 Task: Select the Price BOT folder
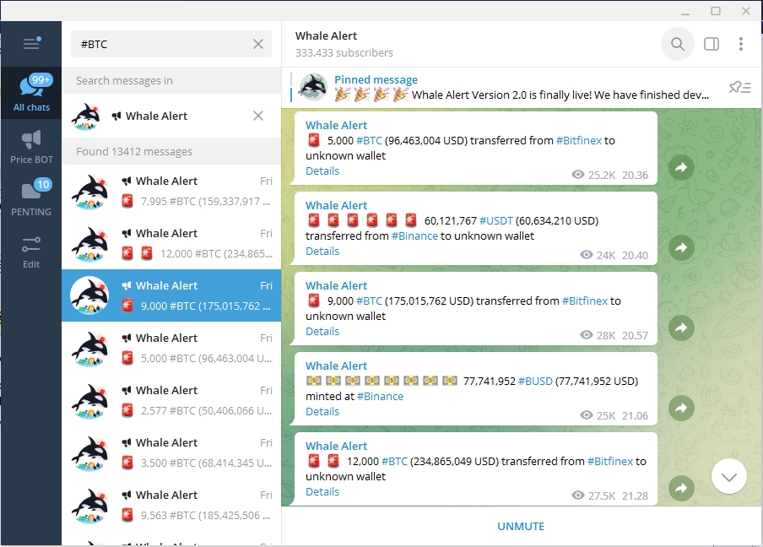click(x=31, y=145)
